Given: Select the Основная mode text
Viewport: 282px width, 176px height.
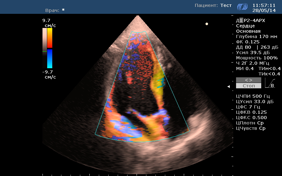Looking at the screenshot, I should click(x=248, y=31).
